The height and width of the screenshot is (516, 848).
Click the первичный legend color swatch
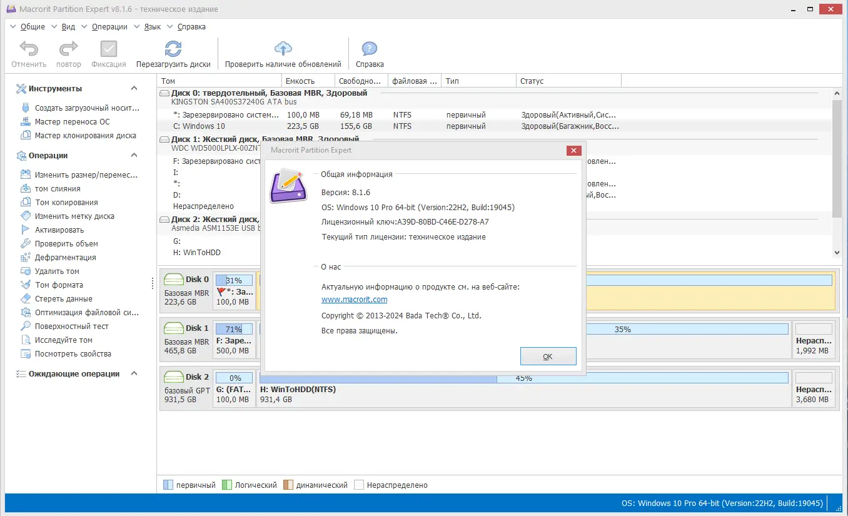click(x=168, y=485)
